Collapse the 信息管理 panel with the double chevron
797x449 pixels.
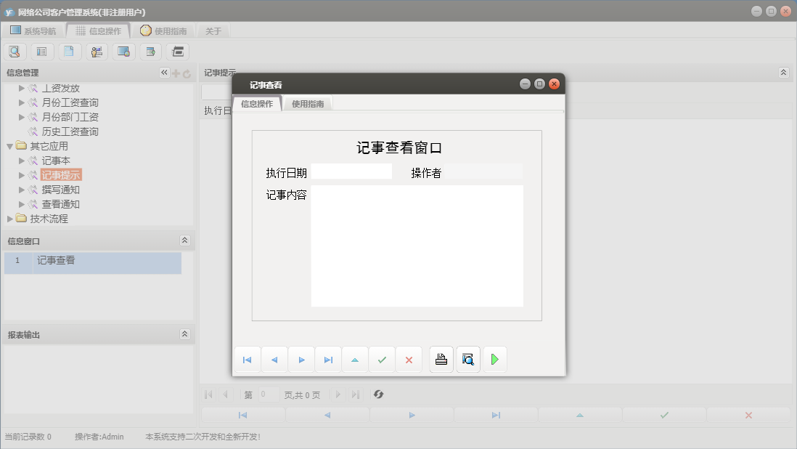click(165, 72)
